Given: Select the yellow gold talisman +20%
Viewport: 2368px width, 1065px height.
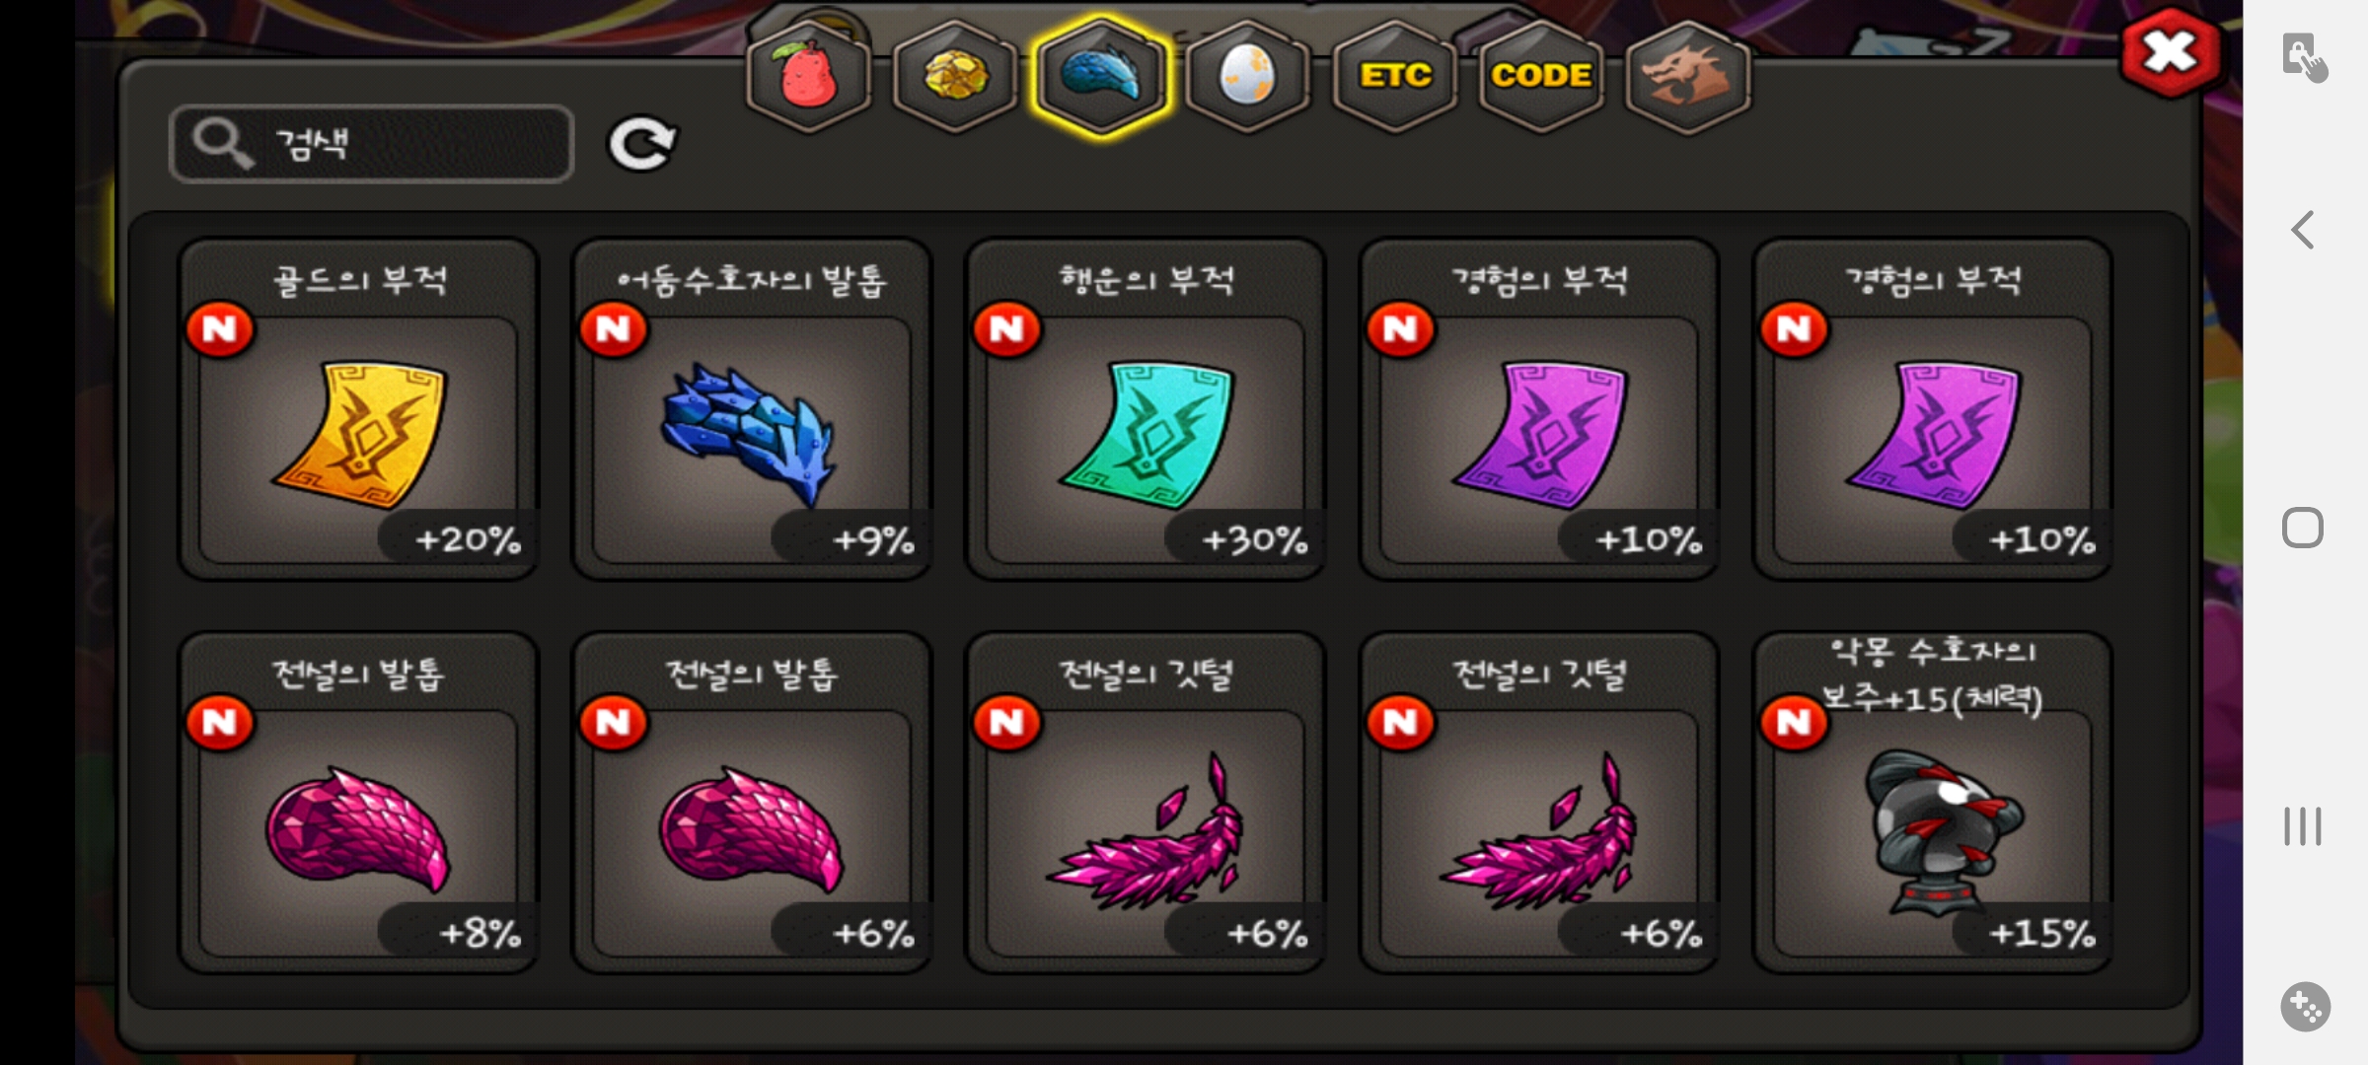Looking at the screenshot, I should point(358,410).
